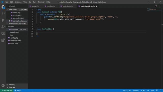
Task: Expand the Timeline section
Action: tap(17, 88)
